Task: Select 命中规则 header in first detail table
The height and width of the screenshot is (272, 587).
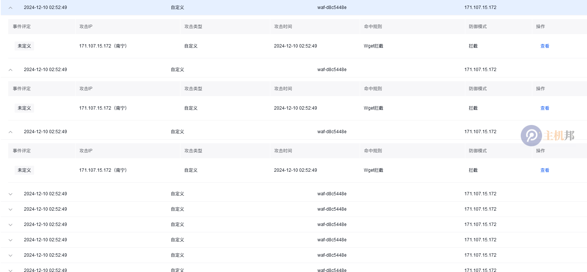Action: (x=373, y=27)
